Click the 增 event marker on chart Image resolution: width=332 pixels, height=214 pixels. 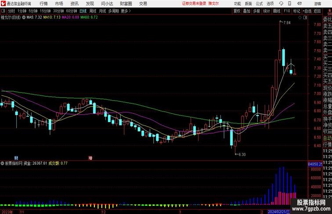(90, 158)
